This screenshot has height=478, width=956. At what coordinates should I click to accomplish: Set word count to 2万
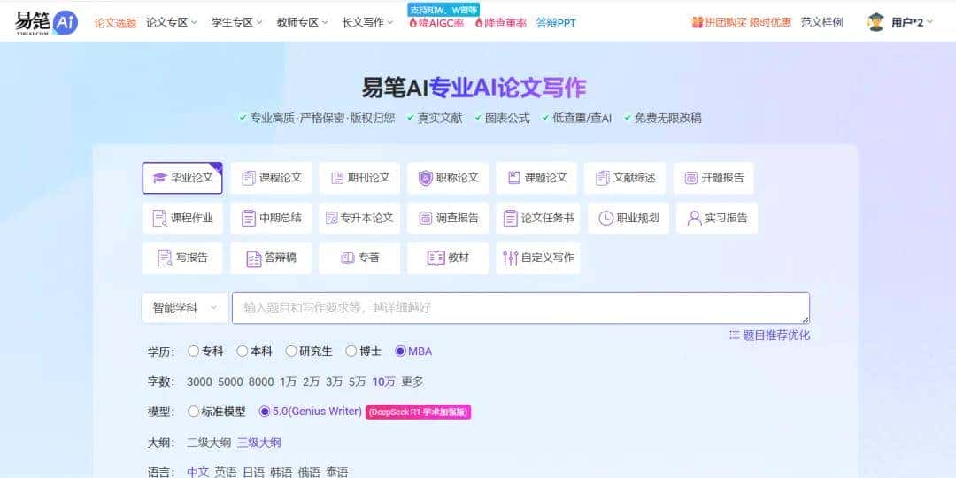pyautogui.click(x=311, y=382)
